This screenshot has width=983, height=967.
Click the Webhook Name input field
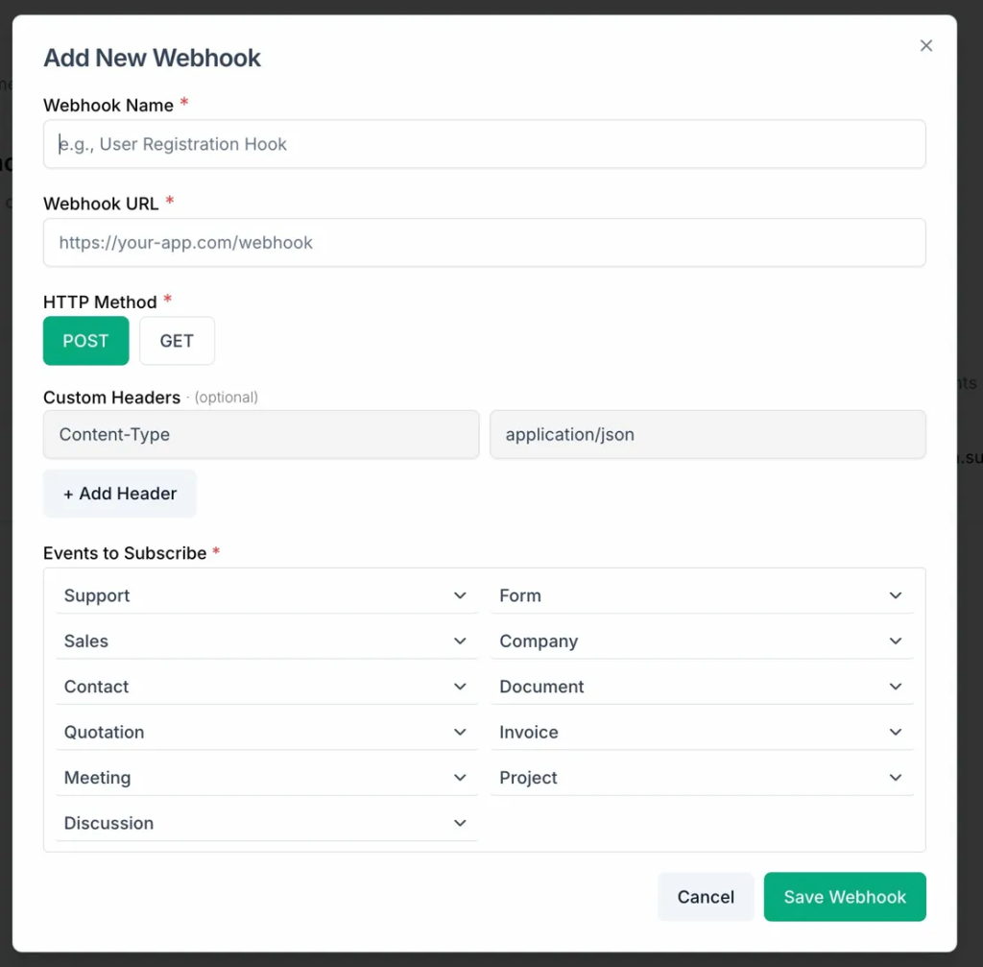tap(484, 144)
